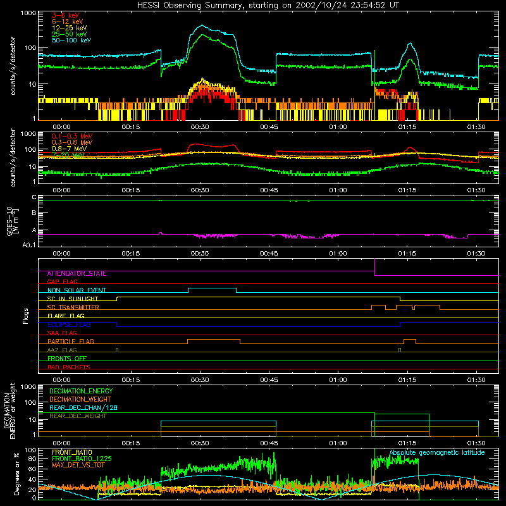The width and height of the screenshot is (506, 506).
Task: Select the 12-25 keV legend label
Action: point(70,28)
